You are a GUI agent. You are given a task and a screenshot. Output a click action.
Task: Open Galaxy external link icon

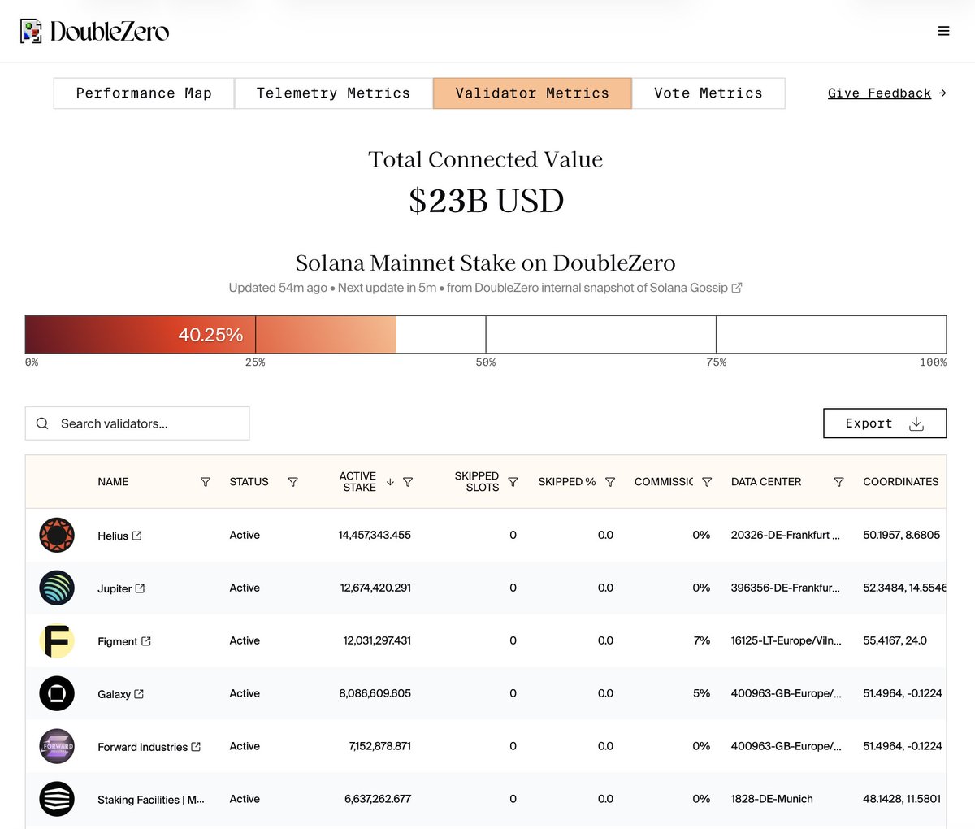click(139, 694)
